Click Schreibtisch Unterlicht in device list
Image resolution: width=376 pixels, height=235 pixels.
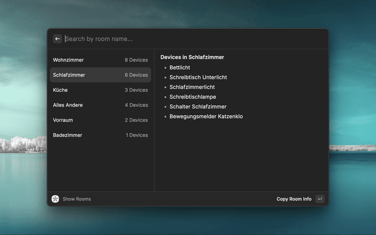(x=198, y=78)
